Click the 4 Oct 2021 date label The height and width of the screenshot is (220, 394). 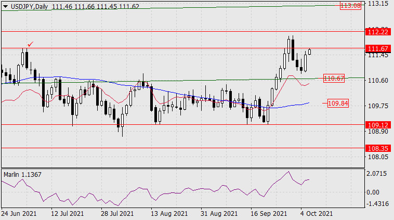(x=317, y=214)
